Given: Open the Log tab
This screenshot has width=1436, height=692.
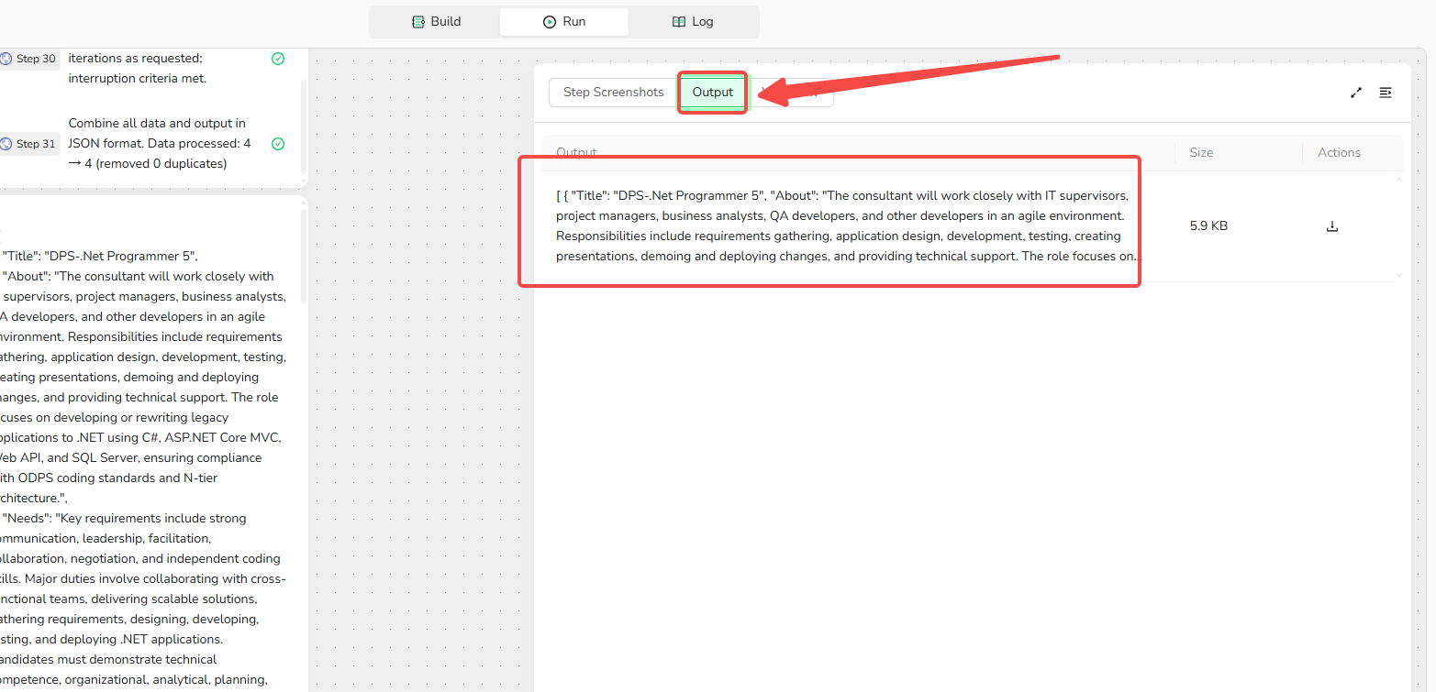Looking at the screenshot, I should [693, 22].
